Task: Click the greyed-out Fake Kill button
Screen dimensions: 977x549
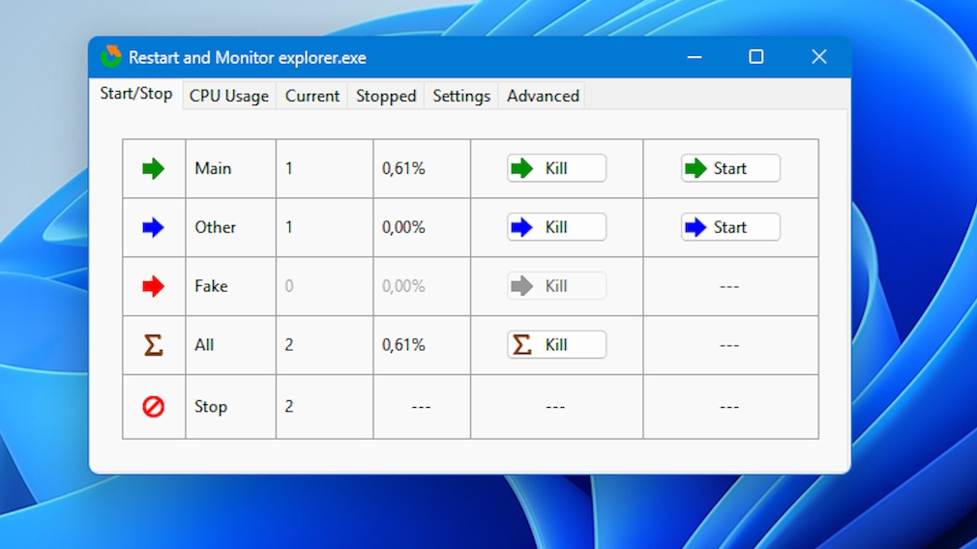Action: [x=556, y=286]
